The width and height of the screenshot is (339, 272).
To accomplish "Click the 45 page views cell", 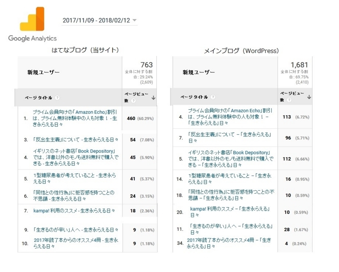I will pos(133,158).
